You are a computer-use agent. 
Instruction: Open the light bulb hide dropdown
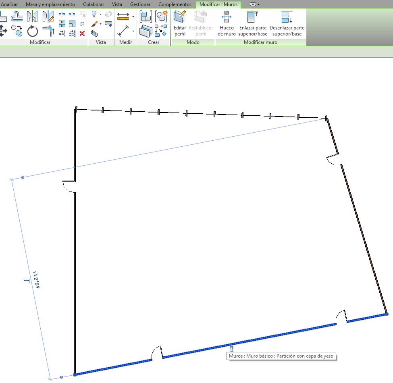tap(100, 15)
